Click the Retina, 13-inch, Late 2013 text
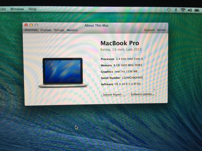Image resolution: width=202 pixels, height=151 pixels. point(121,50)
